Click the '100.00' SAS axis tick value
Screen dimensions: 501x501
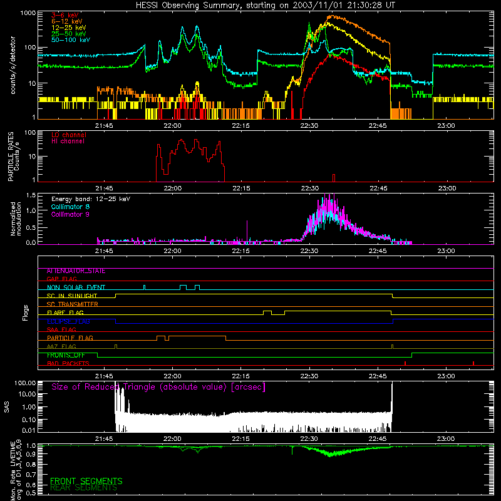pos(25,383)
